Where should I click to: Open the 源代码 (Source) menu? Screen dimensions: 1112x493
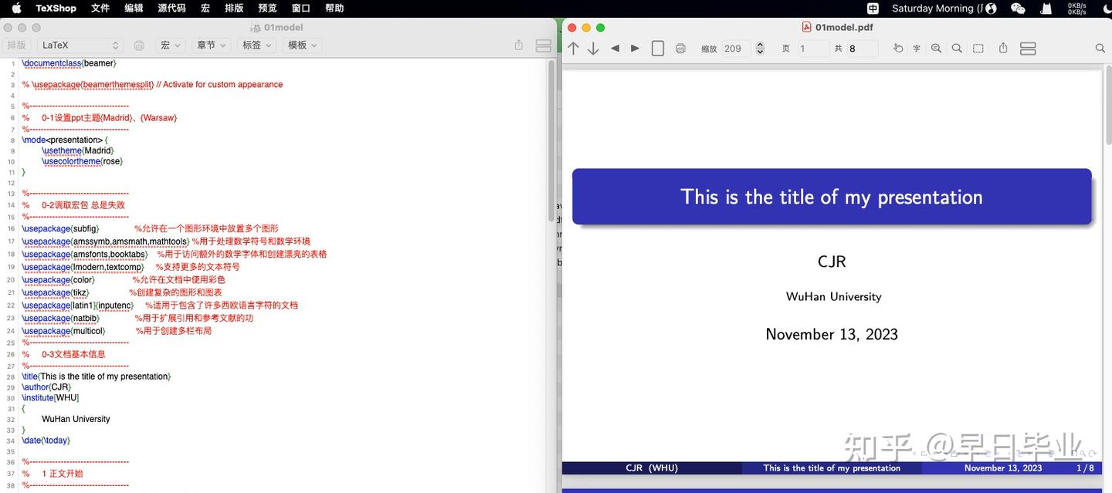pyautogui.click(x=171, y=8)
